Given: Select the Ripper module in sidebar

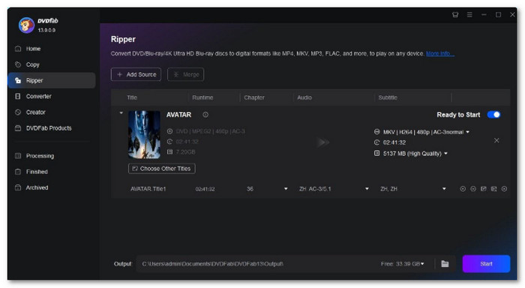Looking at the screenshot, I should (52, 80).
